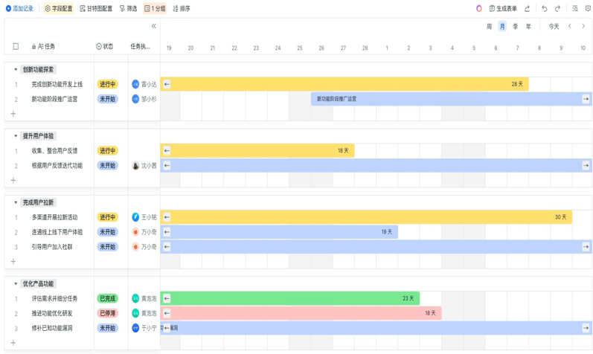Open 字段配置 field configuration
593x354 pixels.
coord(59,9)
